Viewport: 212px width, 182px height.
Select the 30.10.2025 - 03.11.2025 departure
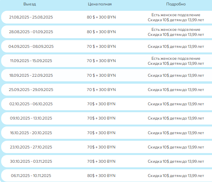(x=31, y=161)
